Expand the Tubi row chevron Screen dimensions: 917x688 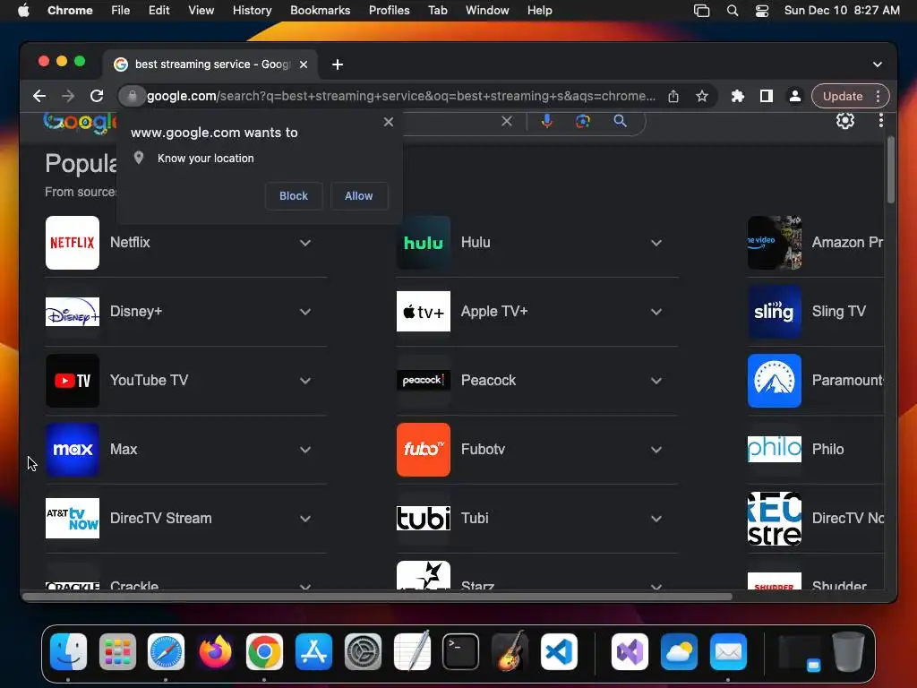(x=656, y=519)
